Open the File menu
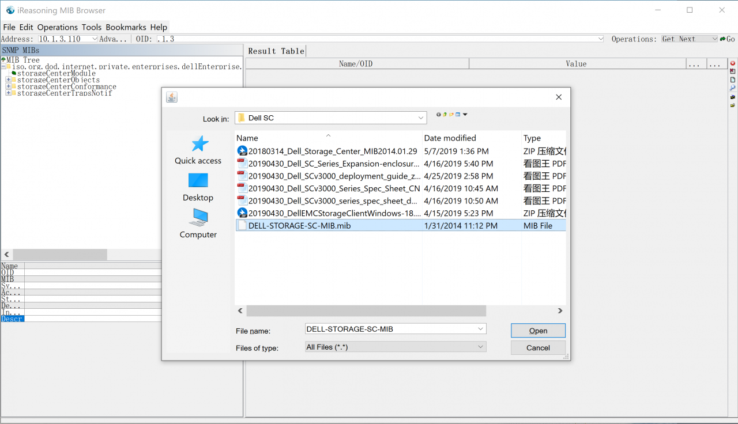Screen dimensions: 738x424 (x=9, y=27)
